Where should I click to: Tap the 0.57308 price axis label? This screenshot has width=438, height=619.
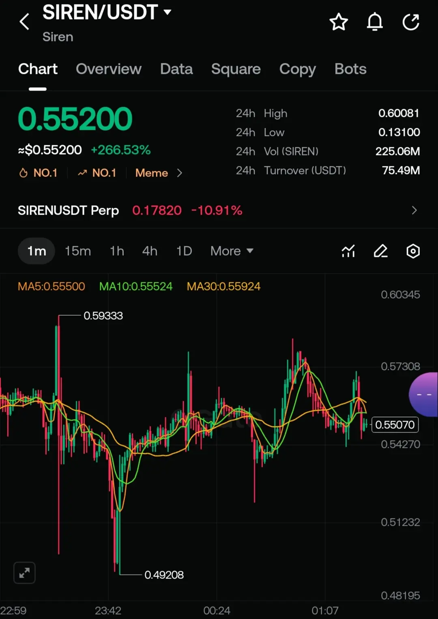point(400,366)
